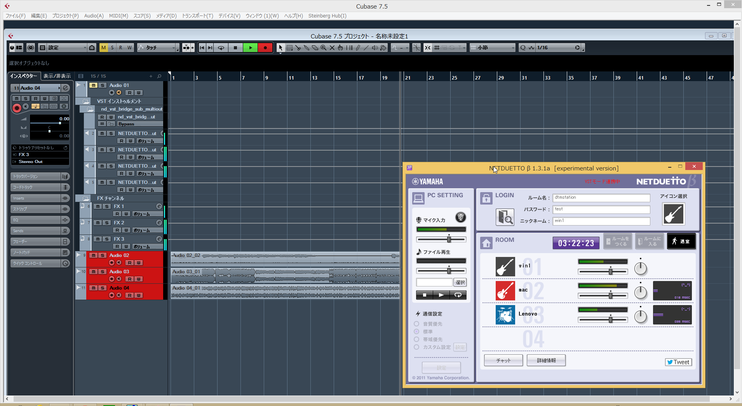742x406 pixels.
Task: Click record enable on inspector Audio 04
Action: (17, 108)
